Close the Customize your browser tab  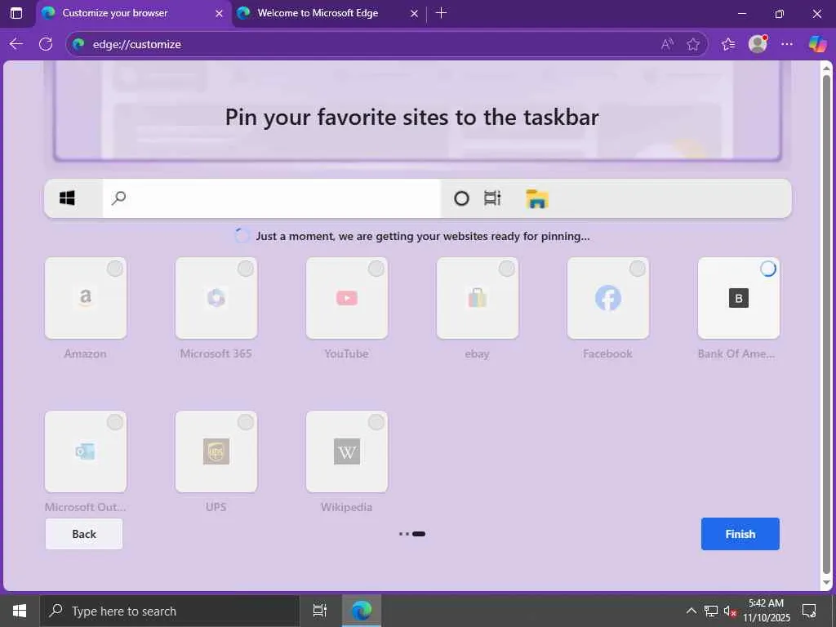[x=219, y=13]
